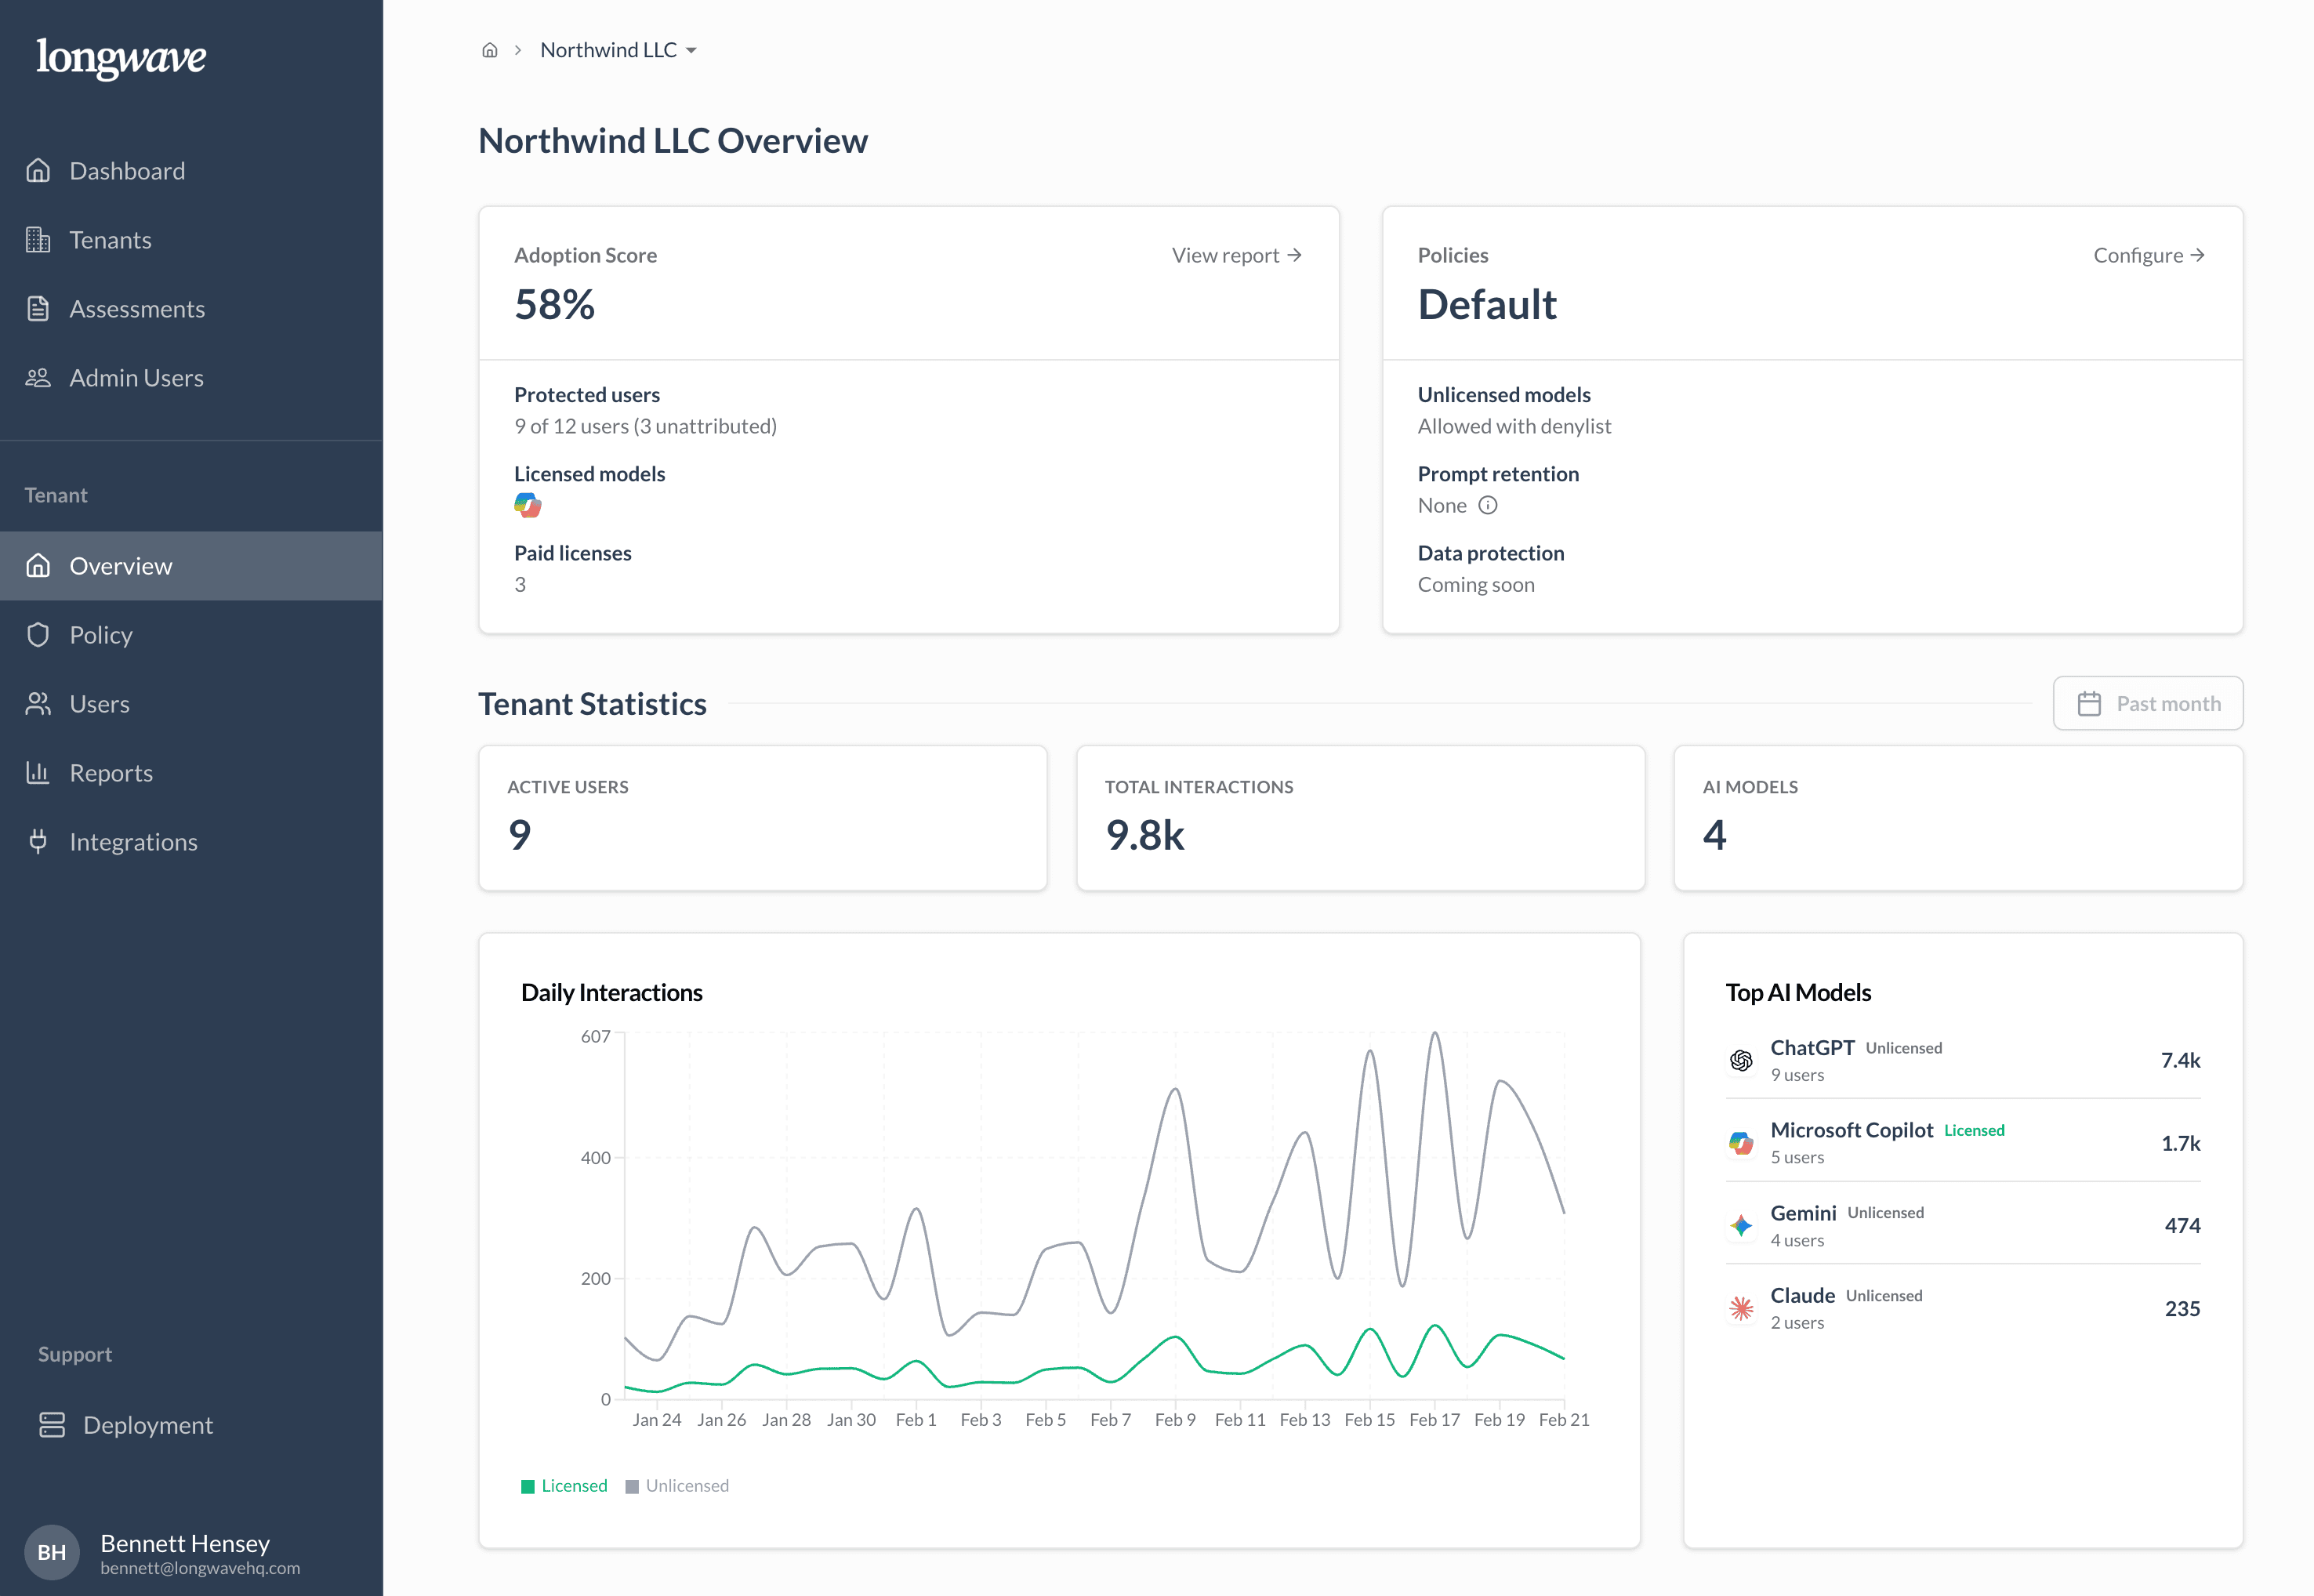
Task: Click the info icon next to prompt retention None
Action: point(1489,505)
